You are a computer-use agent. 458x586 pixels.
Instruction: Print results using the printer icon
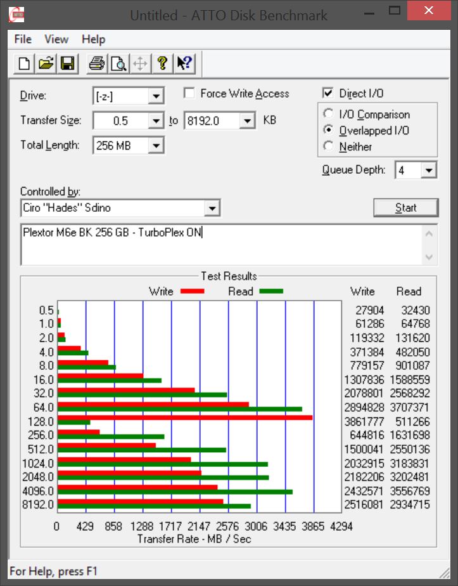[x=96, y=63]
